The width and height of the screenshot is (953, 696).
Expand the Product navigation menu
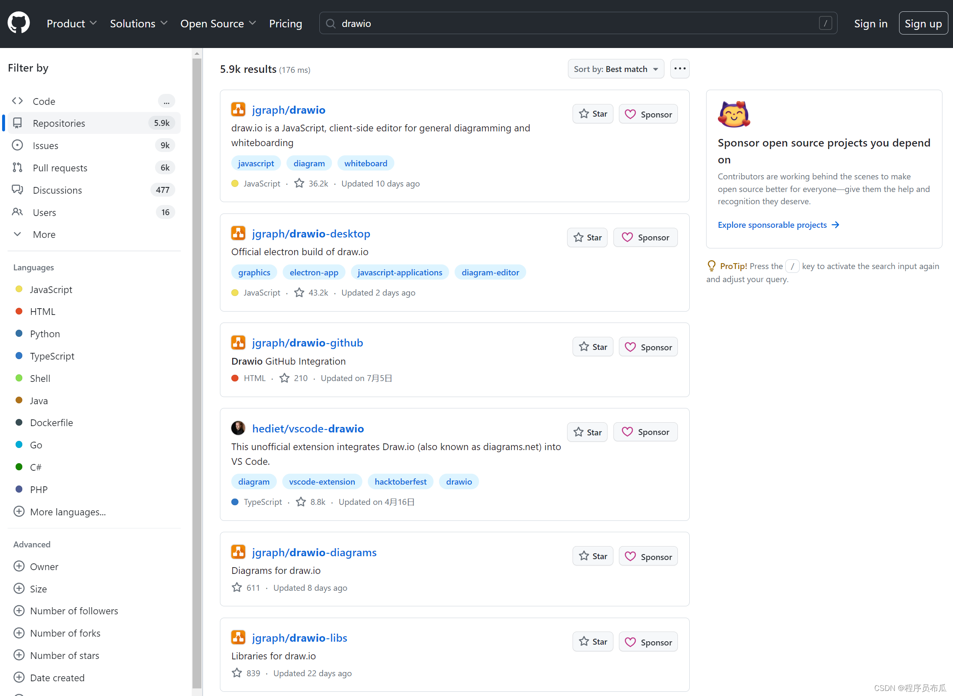coord(72,24)
